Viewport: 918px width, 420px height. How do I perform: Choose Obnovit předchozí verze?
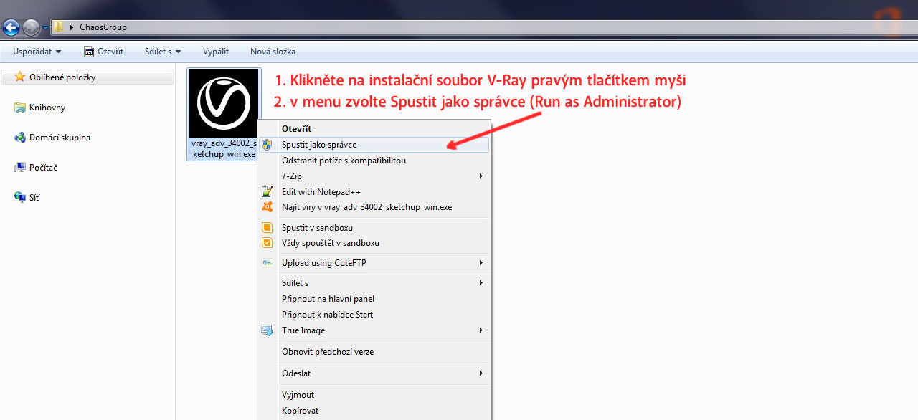(x=374, y=352)
